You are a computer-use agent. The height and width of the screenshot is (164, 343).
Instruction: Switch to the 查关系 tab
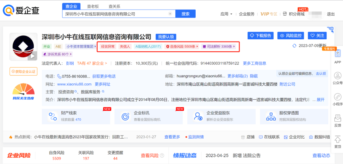pyautogui.click(x=114, y=6)
